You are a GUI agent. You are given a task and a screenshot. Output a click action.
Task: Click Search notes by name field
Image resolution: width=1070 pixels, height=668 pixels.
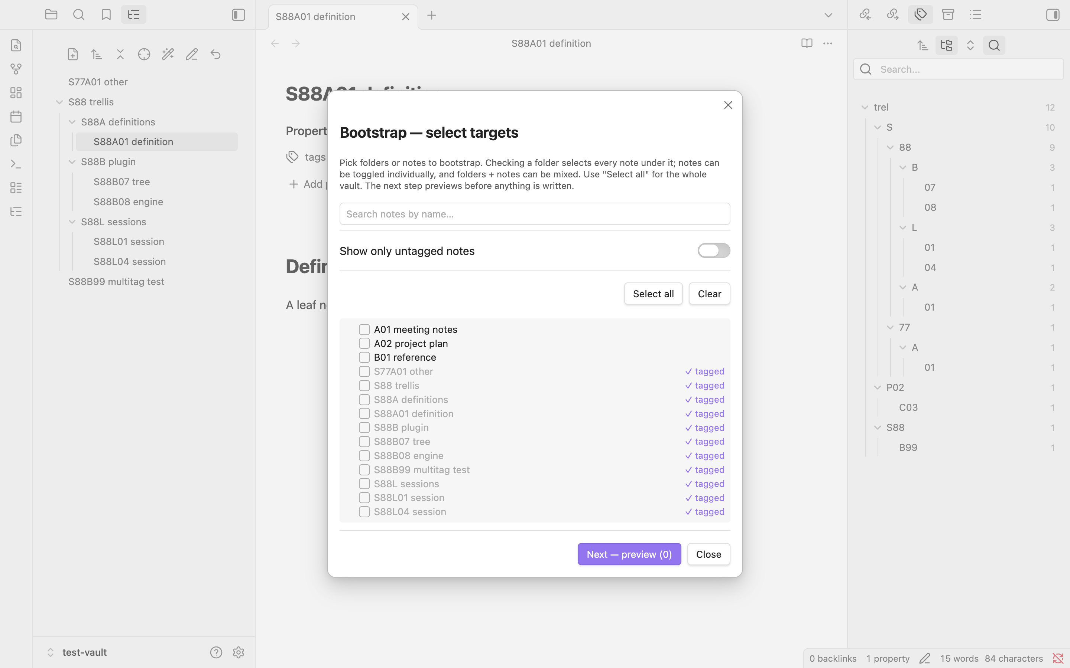[x=535, y=214]
